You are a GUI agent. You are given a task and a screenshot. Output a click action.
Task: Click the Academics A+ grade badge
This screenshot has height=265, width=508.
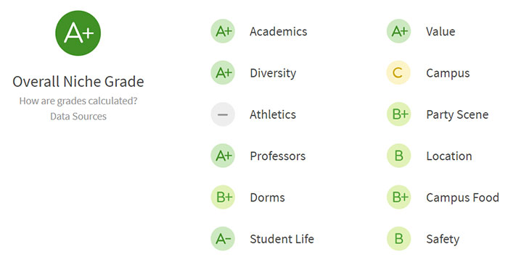point(223,31)
